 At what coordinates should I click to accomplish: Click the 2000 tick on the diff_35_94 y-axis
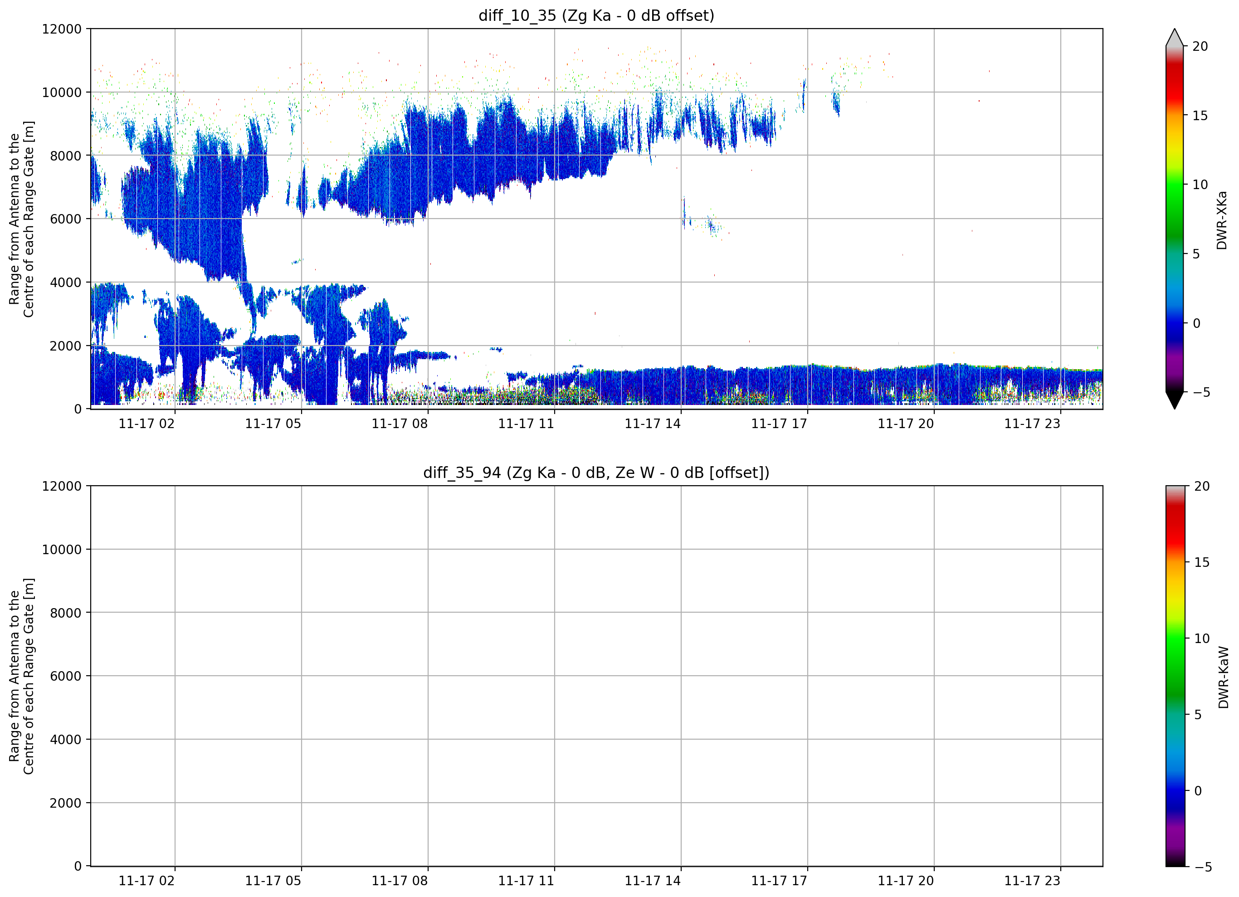pyautogui.click(x=66, y=803)
